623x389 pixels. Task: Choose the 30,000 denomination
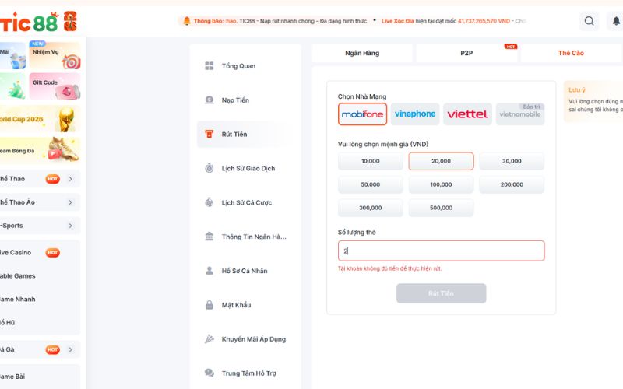[512, 161]
